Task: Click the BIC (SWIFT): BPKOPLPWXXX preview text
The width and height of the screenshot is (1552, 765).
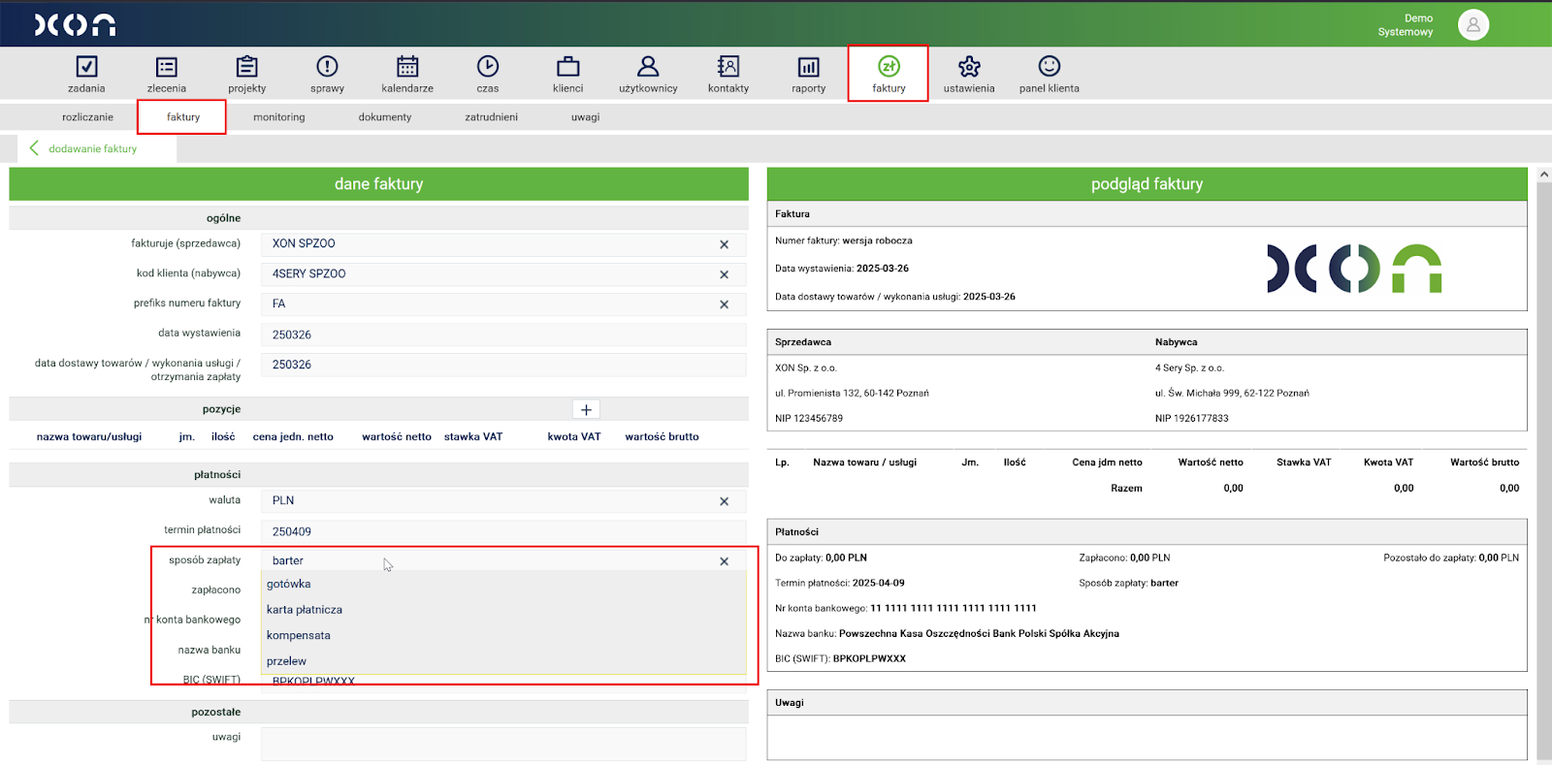Action: click(840, 659)
